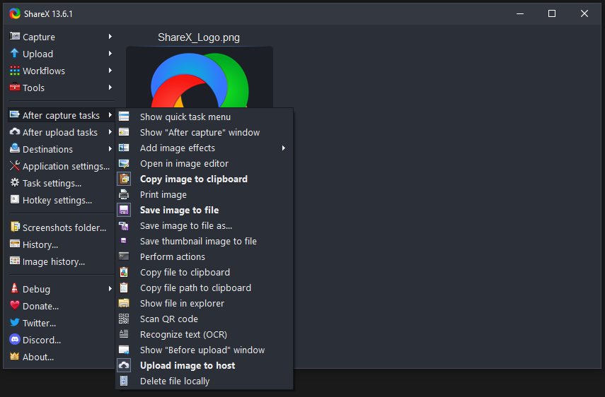
Task: Select Open in image editor
Action: click(x=184, y=163)
